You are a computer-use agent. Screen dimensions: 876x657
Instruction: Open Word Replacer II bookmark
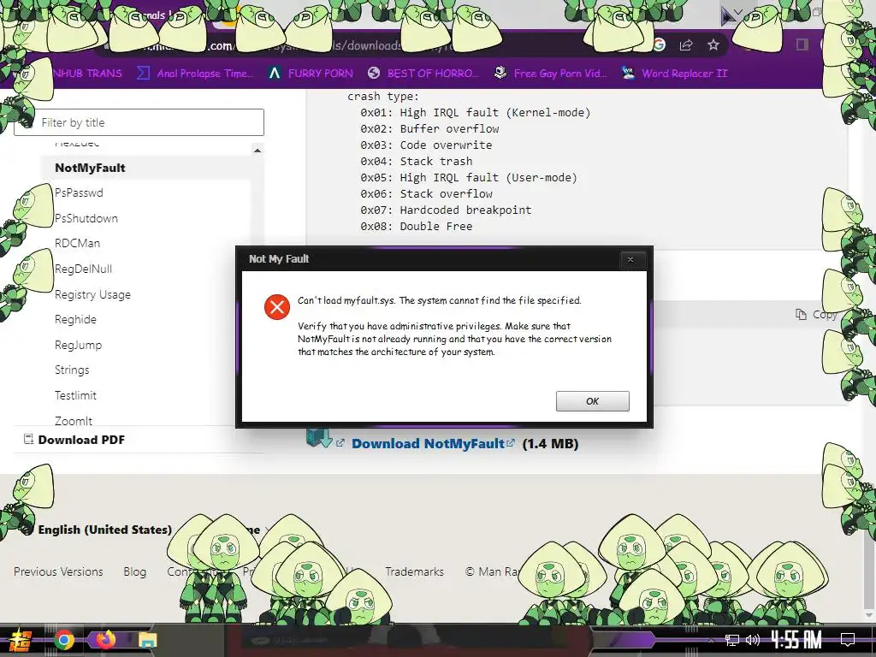[675, 74]
